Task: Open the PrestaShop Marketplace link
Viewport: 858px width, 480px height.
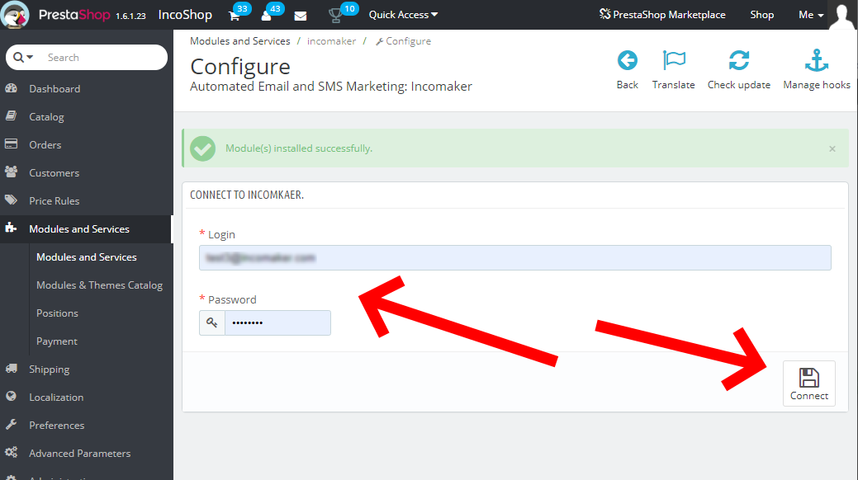Action: pos(662,15)
